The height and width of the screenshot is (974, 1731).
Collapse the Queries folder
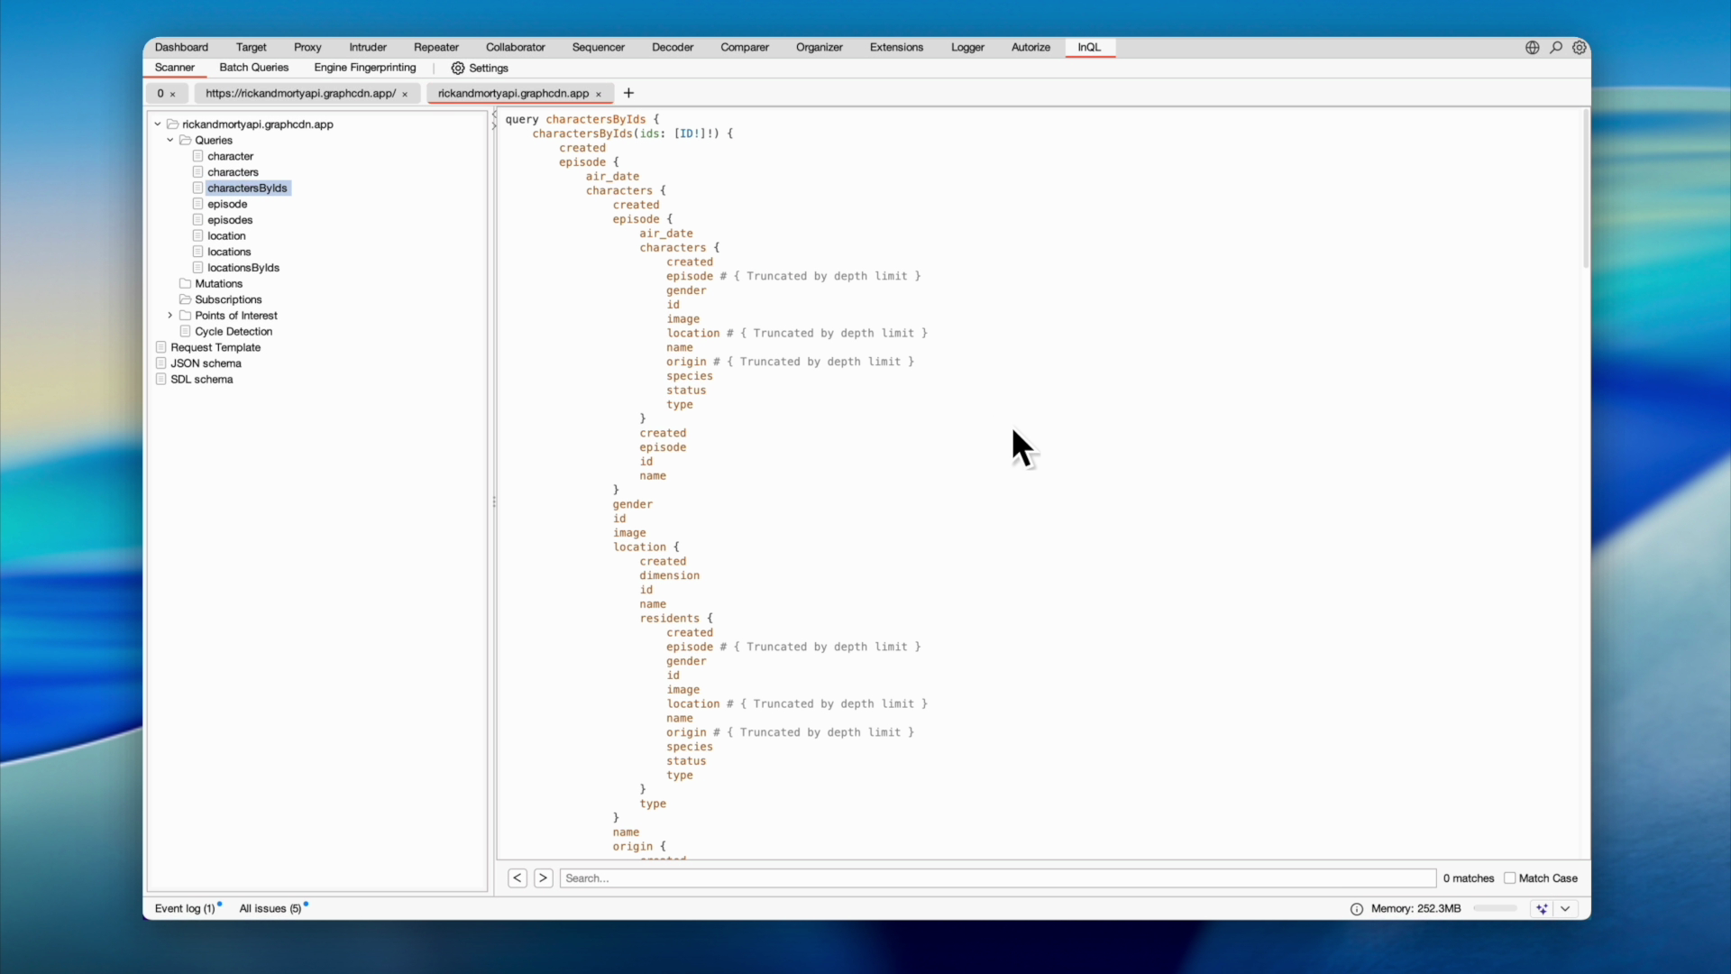170,141
